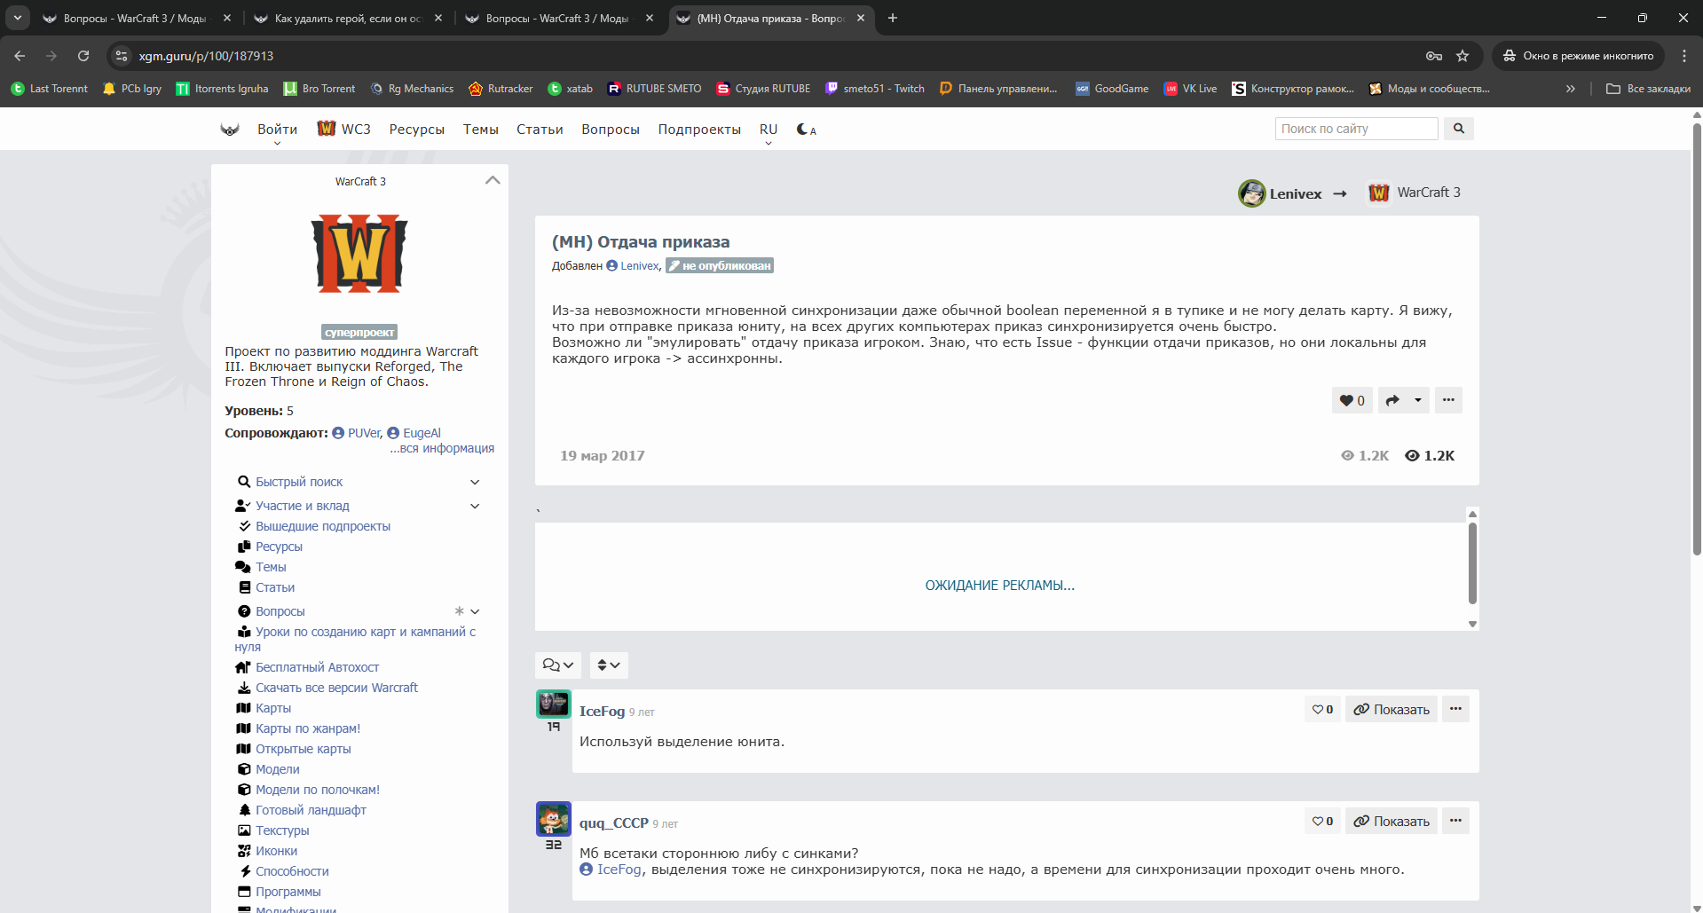Open Ресурсы in top navigation
Viewport: 1703px width, 913px height.
416,130
